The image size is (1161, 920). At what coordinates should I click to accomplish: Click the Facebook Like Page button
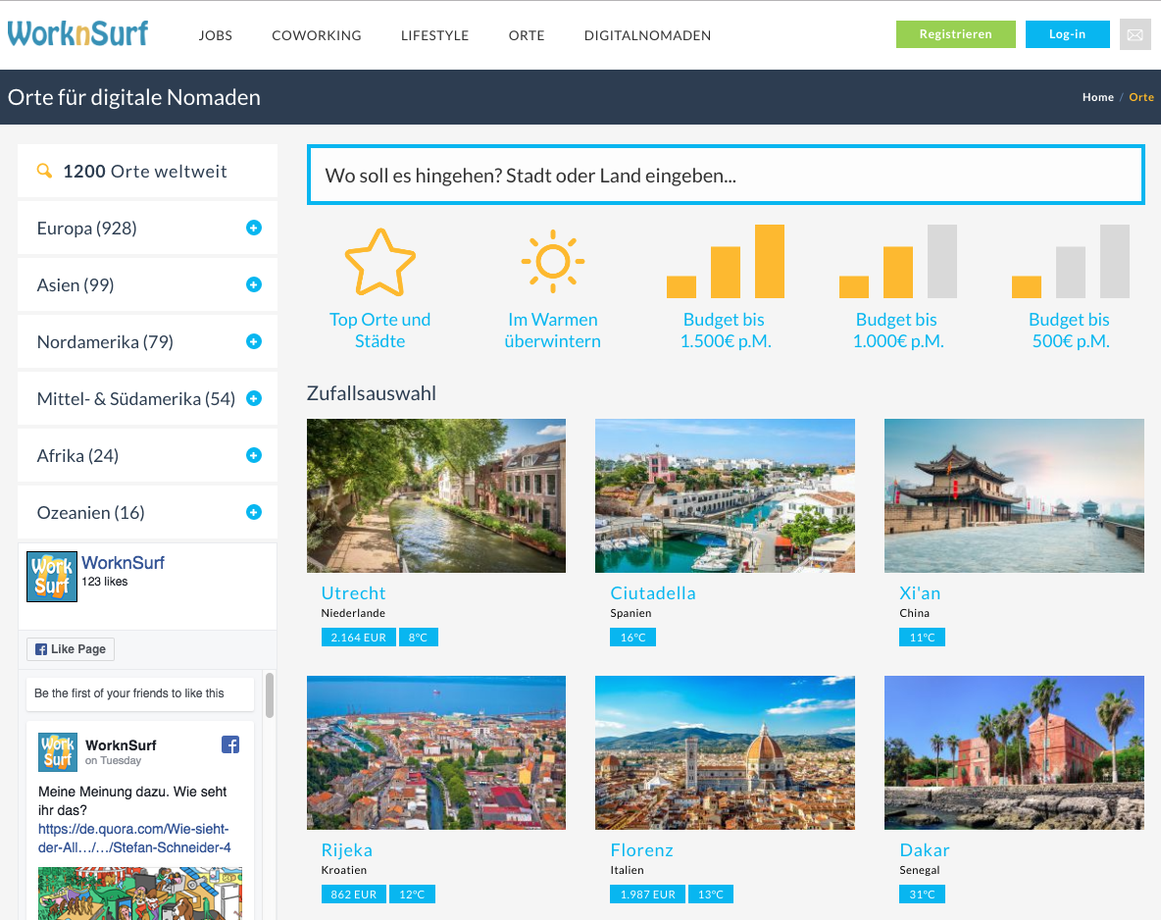tap(71, 649)
